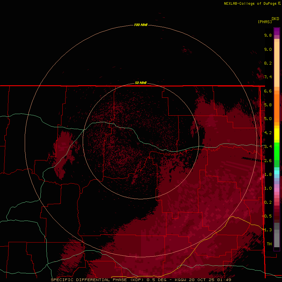Click the 01:49 timestamp in caption

tap(223, 280)
